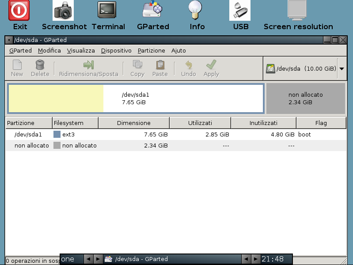Click the previous workspace arrow beside 'one'
Screen dimensions: 353x265
click(88, 259)
